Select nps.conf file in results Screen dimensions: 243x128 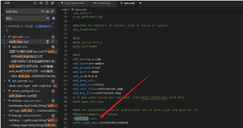point(17,37)
